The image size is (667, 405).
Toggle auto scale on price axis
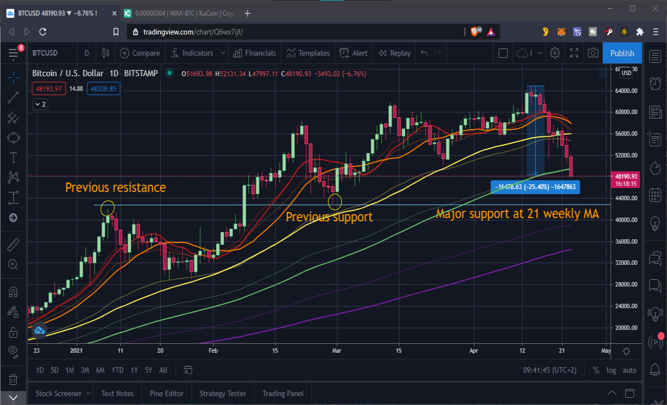point(630,370)
